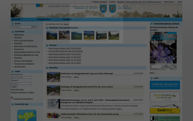This screenshot has height=121, width=193.
Task: Submit the search with the >> button
Action: pyautogui.click(x=34, y=27)
